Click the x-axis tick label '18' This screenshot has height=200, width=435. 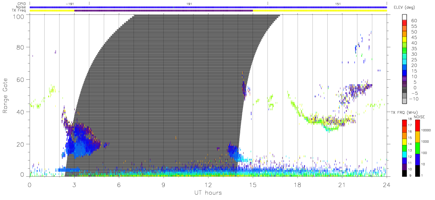point(297,185)
